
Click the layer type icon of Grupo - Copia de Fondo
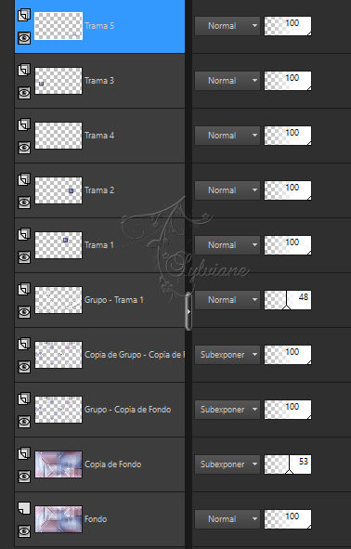click(x=24, y=399)
